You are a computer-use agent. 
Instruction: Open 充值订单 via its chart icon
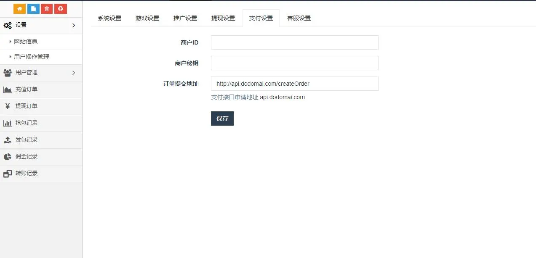click(8, 90)
